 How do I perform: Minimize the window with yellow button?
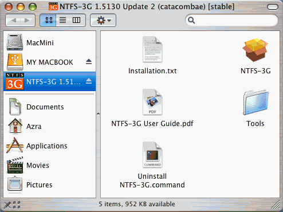21,7
